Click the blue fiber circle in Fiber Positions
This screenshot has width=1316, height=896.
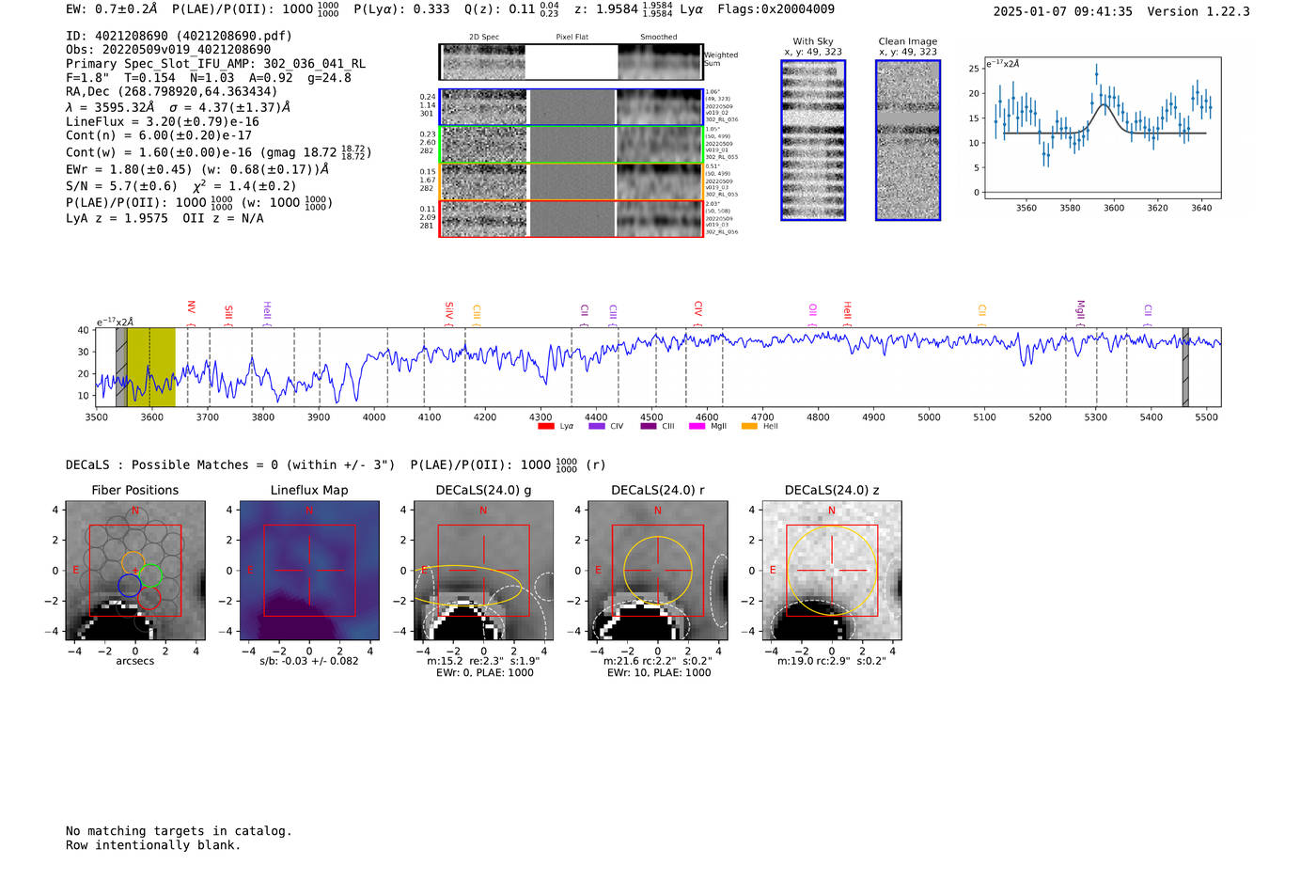(x=130, y=586)
